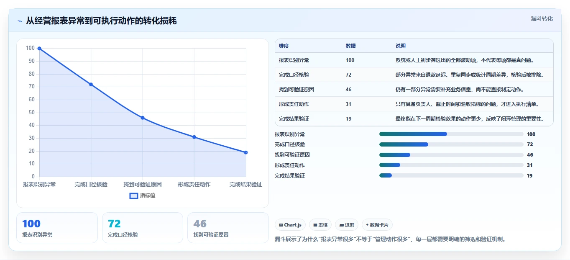Click the 找到可验证原因 x-axis label on chart

(143, 184)
